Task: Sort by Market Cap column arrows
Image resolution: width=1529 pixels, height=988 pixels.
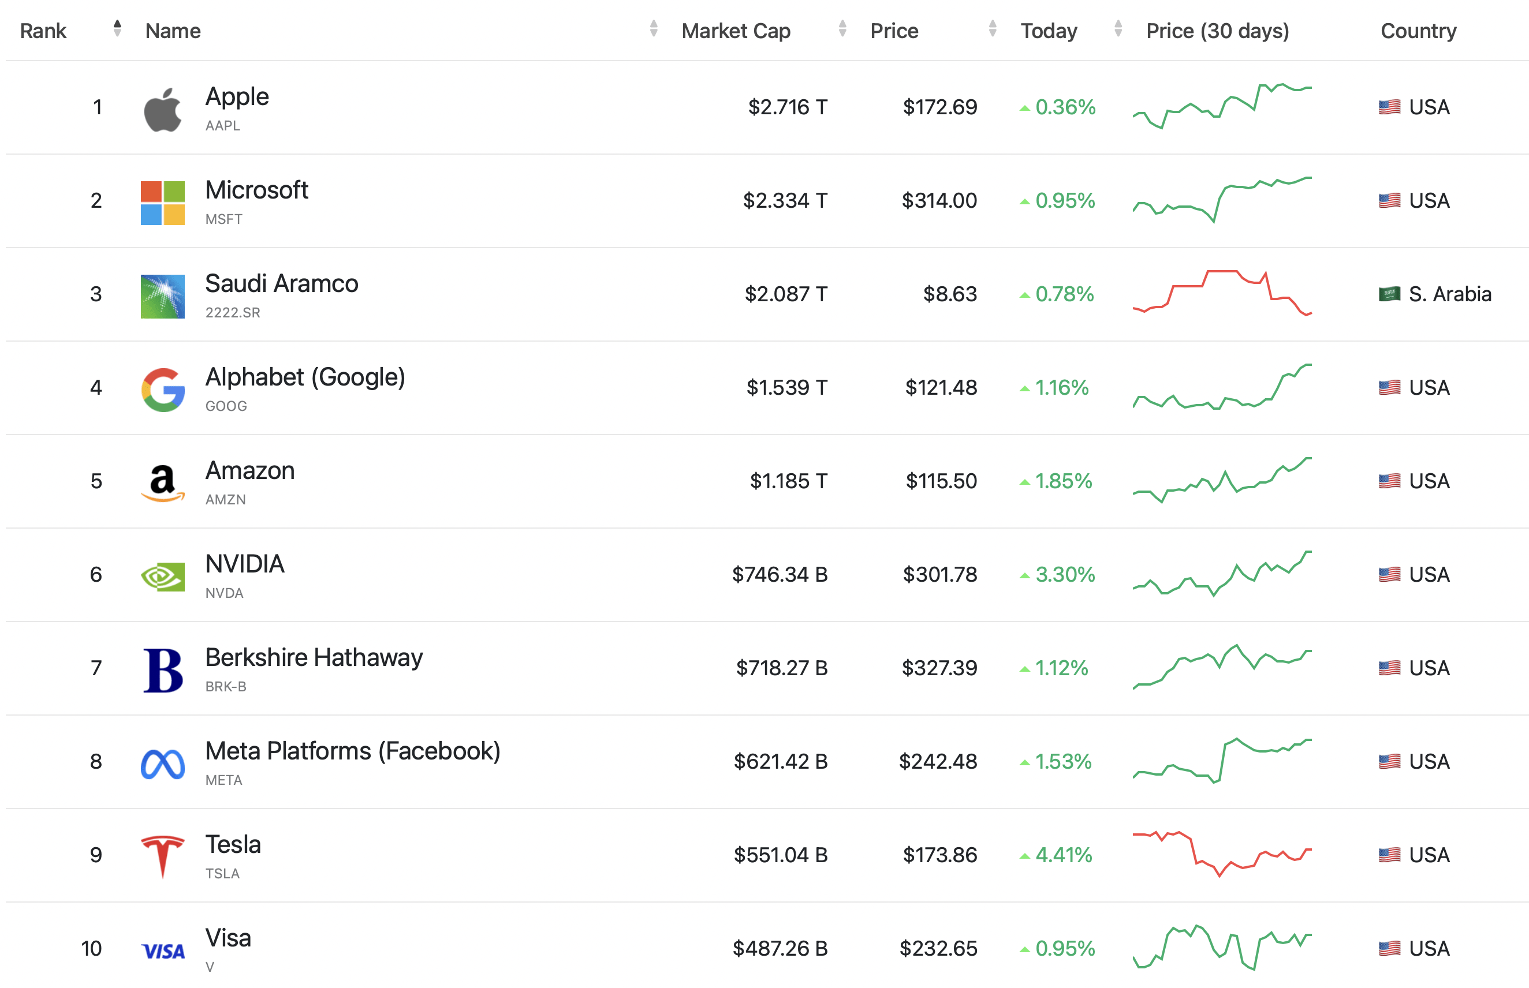Action: [x=842, y=28]
